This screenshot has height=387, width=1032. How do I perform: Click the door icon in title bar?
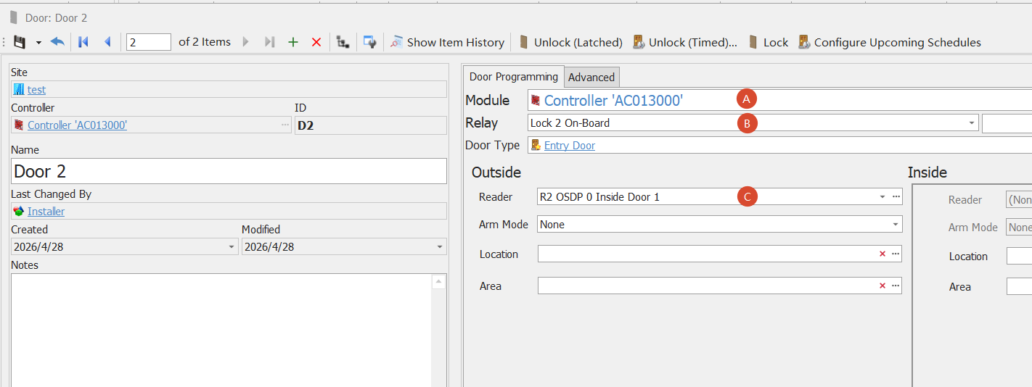point(14,17)
